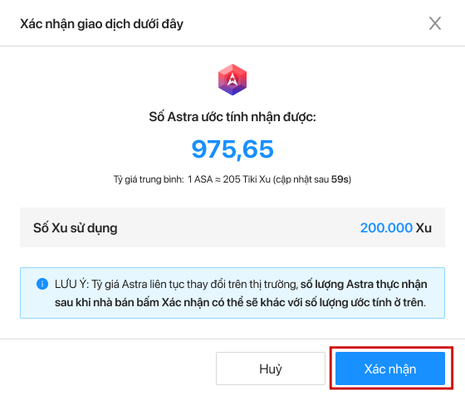The height and width of the screenshot is (405, 465).
Task: Select the estimated amount 975,65
Action: click(x=232, y=149)
